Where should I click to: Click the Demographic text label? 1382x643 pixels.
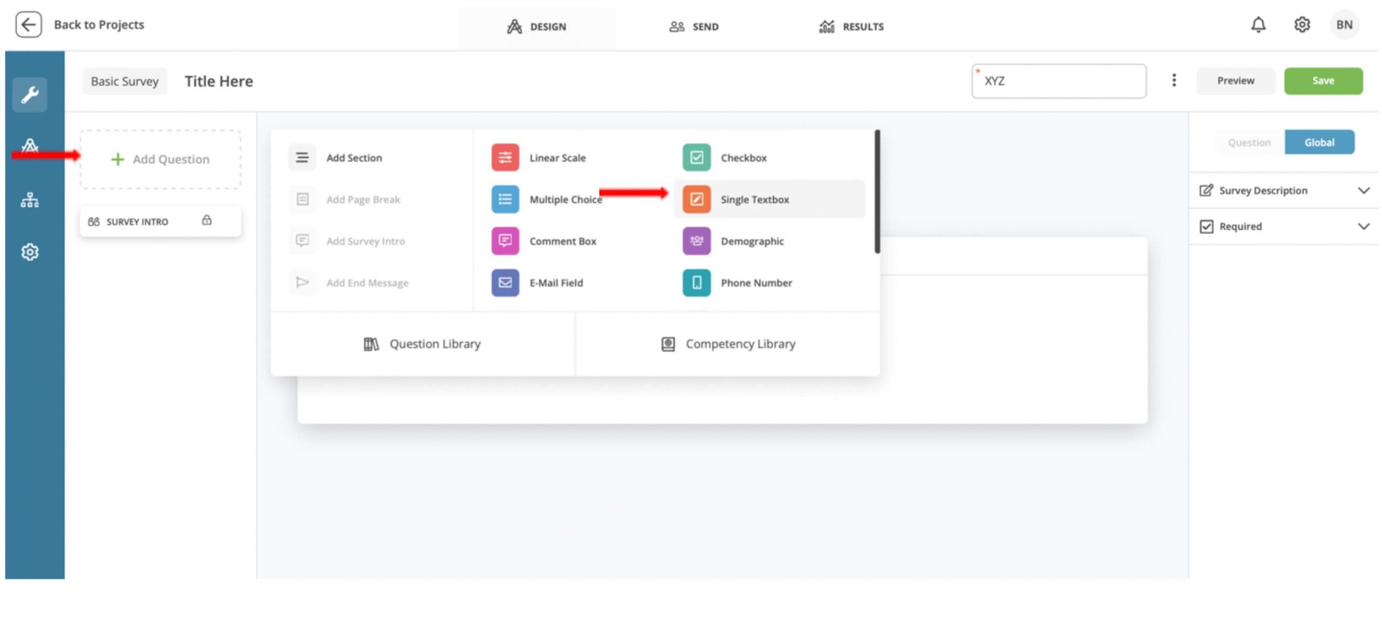(752, 241)
